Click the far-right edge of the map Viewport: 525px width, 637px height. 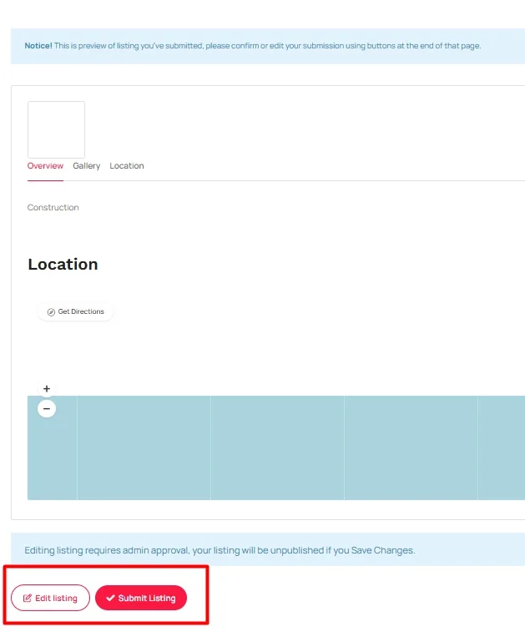click(517, 447)
